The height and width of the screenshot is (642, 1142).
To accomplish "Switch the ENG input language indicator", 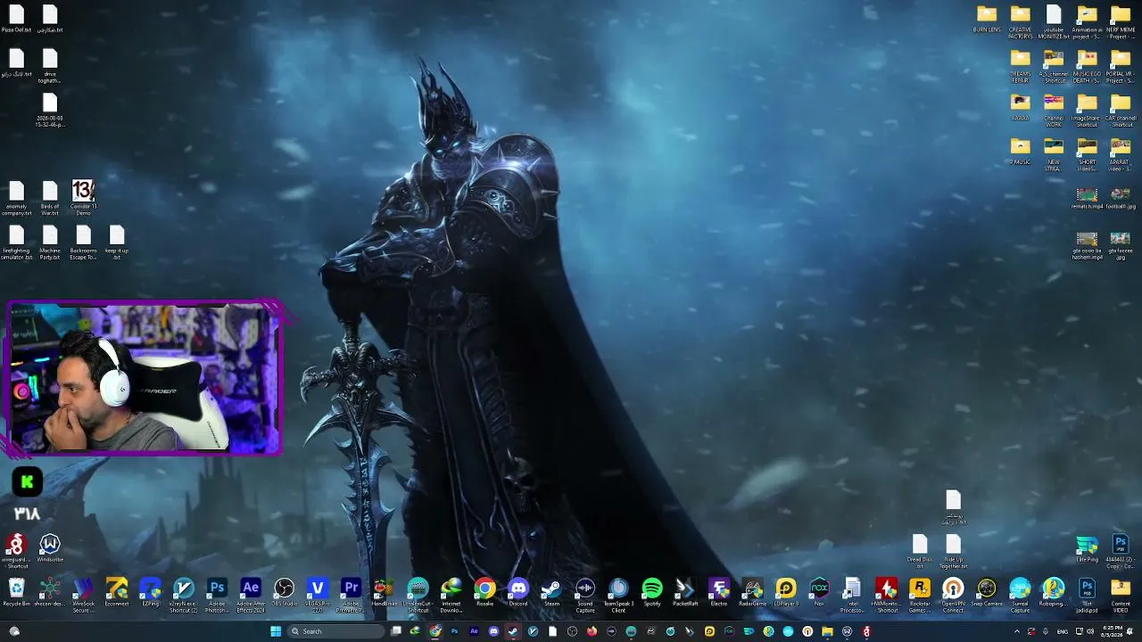I will [1063, 631].
